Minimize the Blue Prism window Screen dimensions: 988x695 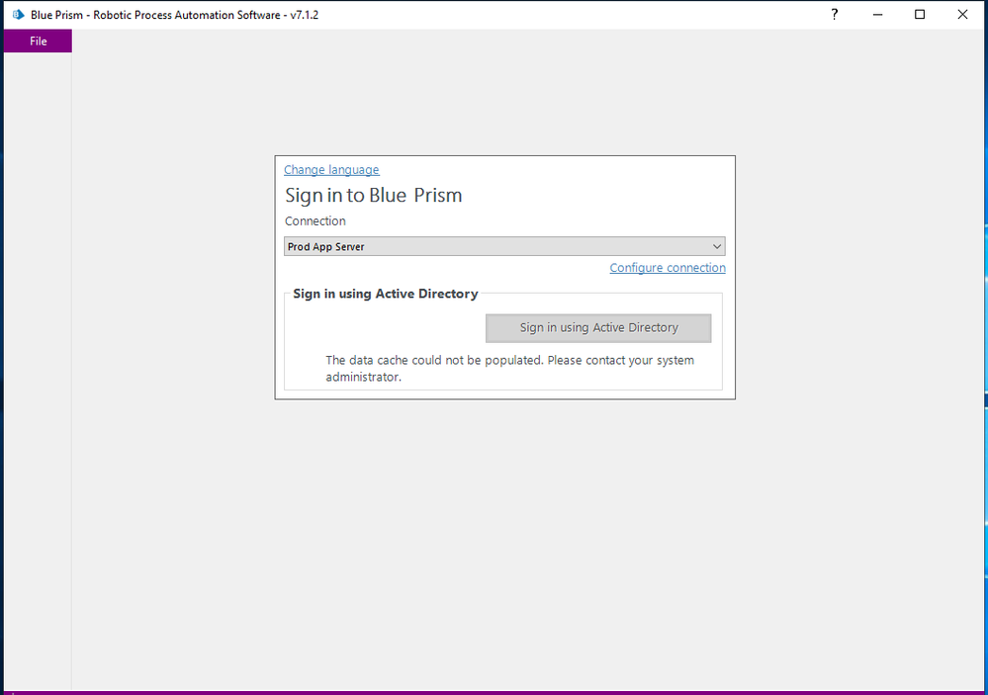[877, 15]
